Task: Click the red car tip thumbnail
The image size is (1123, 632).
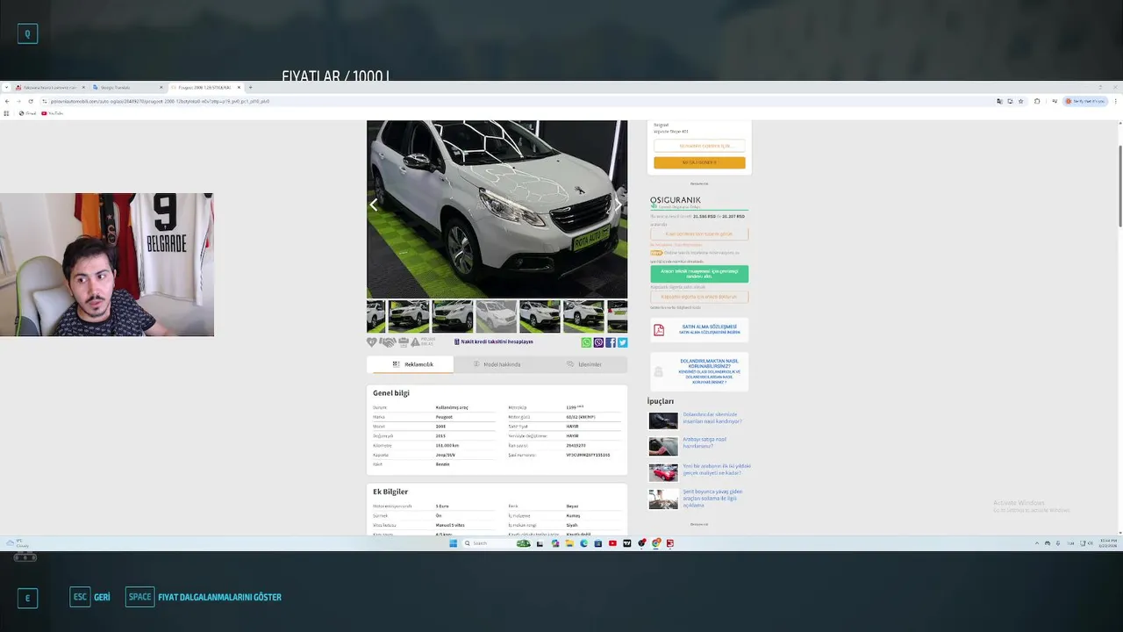Action: (x=663, y=472)
